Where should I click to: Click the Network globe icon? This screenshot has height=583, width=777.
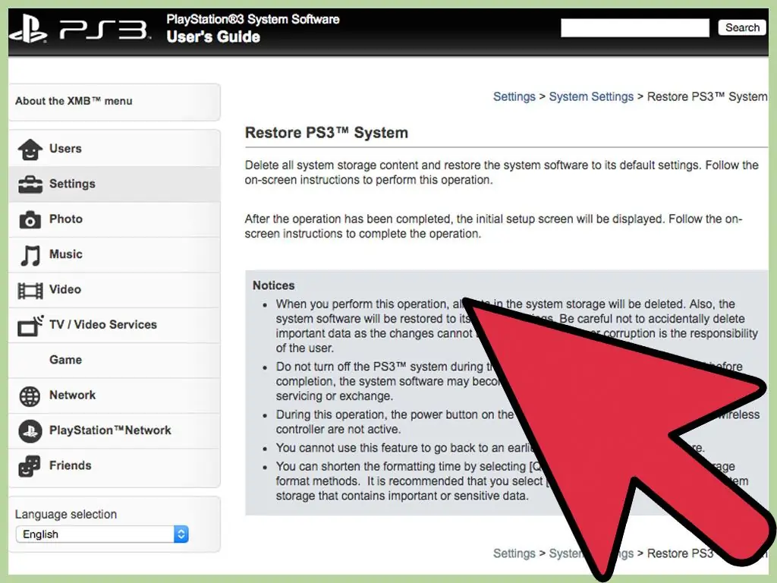30,396
